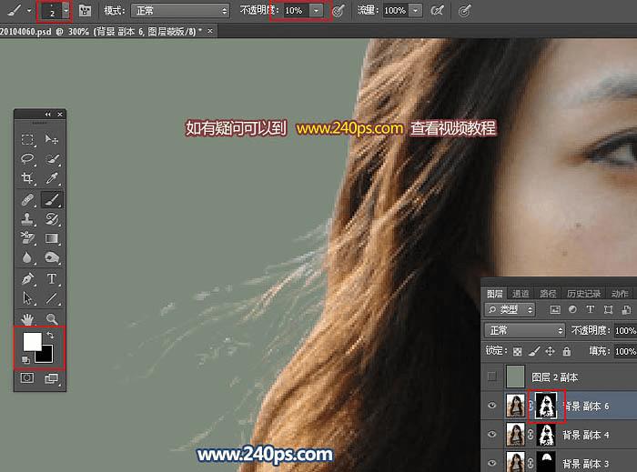The height and width of the screenshot is (472, 637).
Task: Collapse the toolbox panel arrows
Action: click(48, 115)
